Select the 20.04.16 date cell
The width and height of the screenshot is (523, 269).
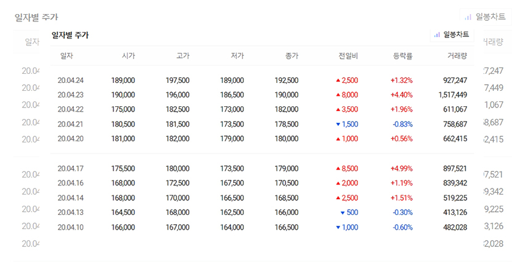[70, 183]
